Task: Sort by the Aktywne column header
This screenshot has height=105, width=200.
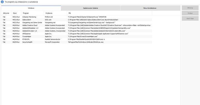Action: (x=6, y=13)
